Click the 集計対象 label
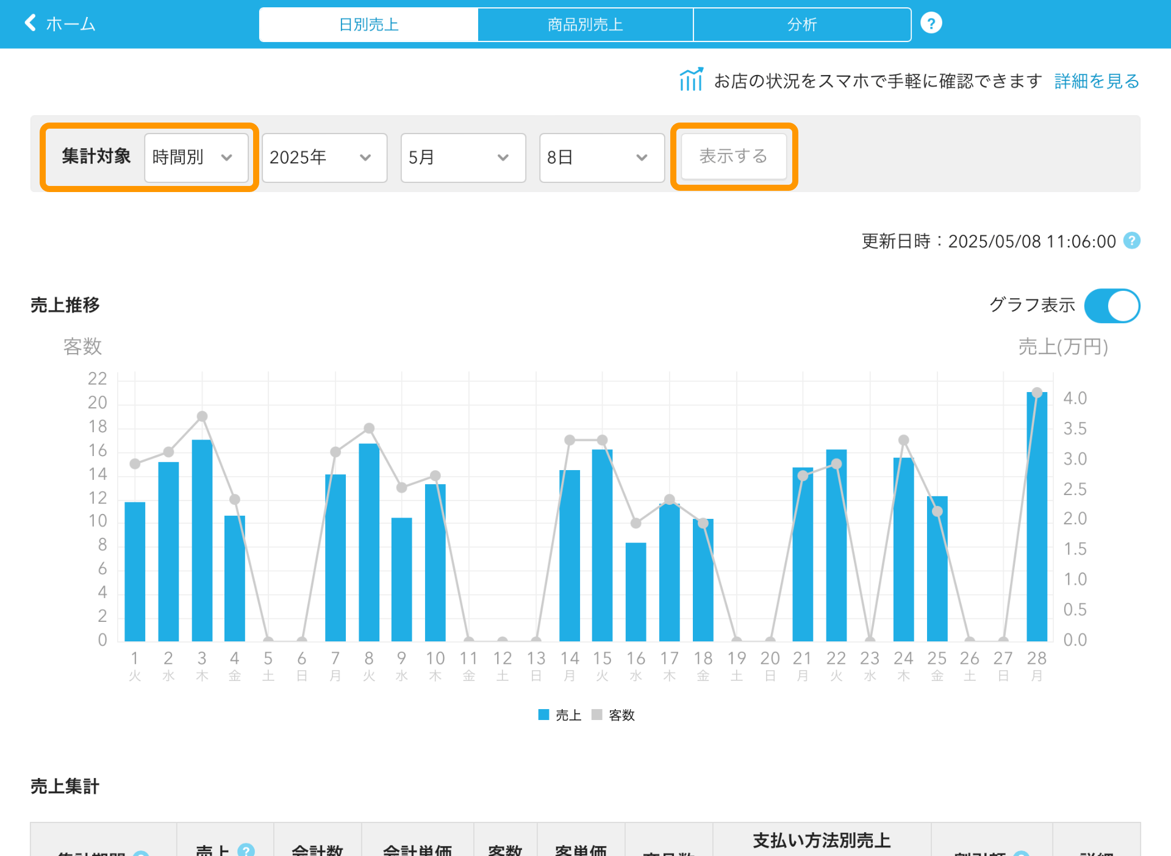 tap(96, 156)
